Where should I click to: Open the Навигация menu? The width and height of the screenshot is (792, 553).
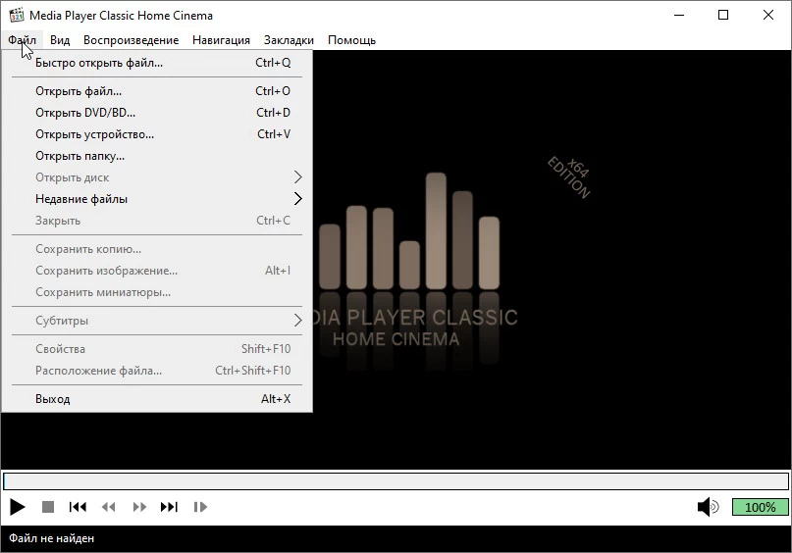221,40
